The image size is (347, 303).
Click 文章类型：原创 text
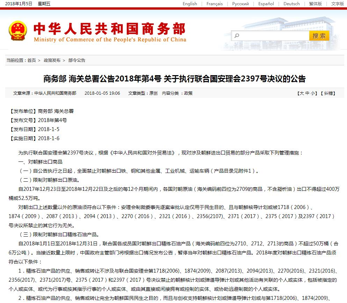coord(143,93)
